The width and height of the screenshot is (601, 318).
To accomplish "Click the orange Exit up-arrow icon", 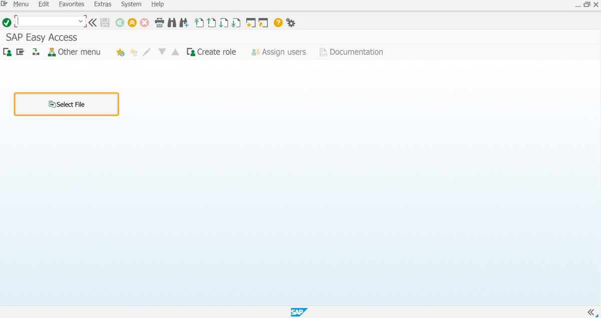I will point(132,22).
